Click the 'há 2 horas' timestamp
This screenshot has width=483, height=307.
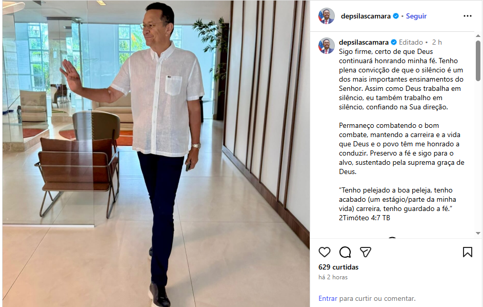pyautogui.click(x=333, y=277)
